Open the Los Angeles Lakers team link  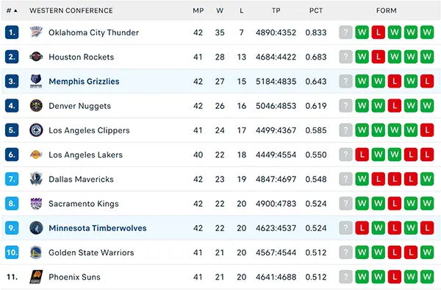[x=85, y=155]
